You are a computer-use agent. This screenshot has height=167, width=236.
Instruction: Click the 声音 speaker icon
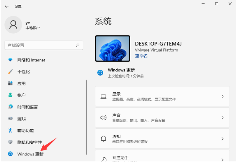coord(103,118)
